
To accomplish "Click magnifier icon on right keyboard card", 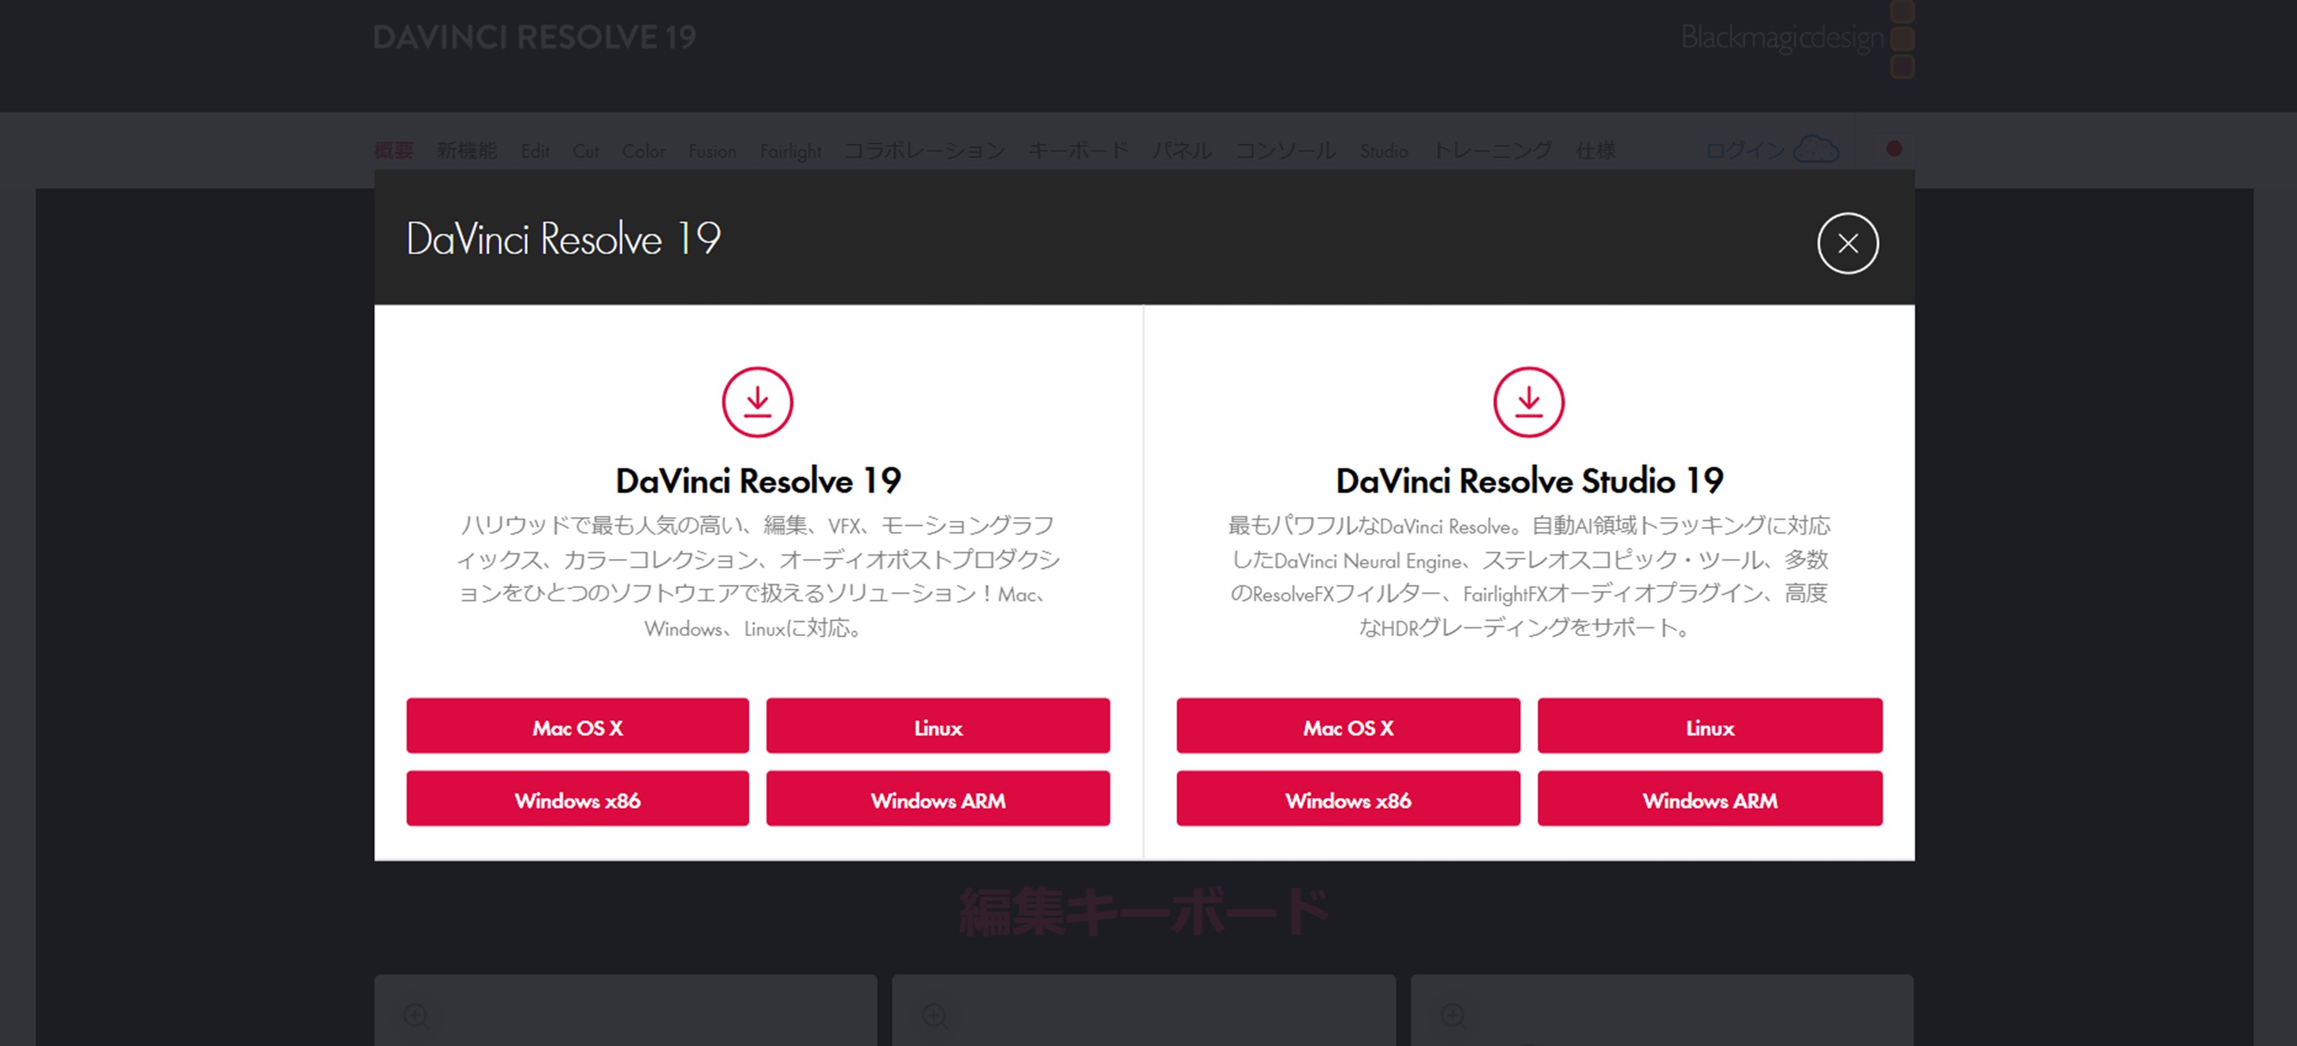I will click(1453, 1014).
